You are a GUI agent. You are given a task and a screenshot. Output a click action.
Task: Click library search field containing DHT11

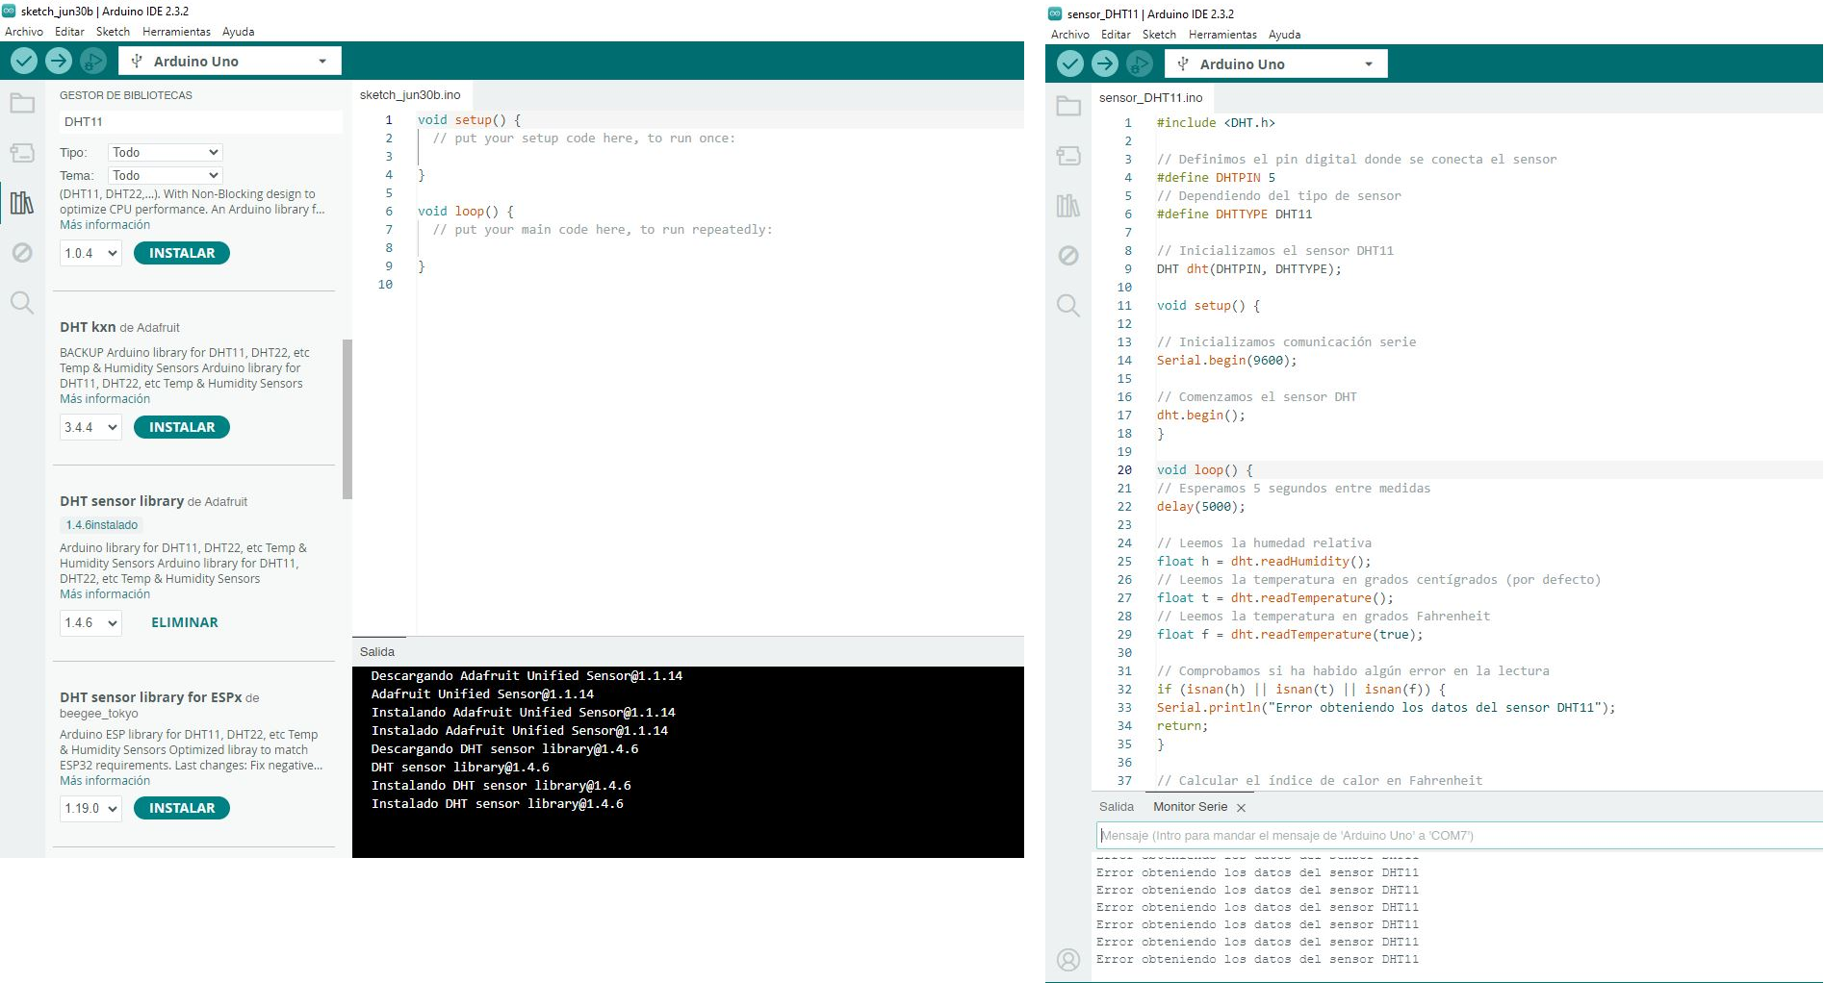pos(200,122)
